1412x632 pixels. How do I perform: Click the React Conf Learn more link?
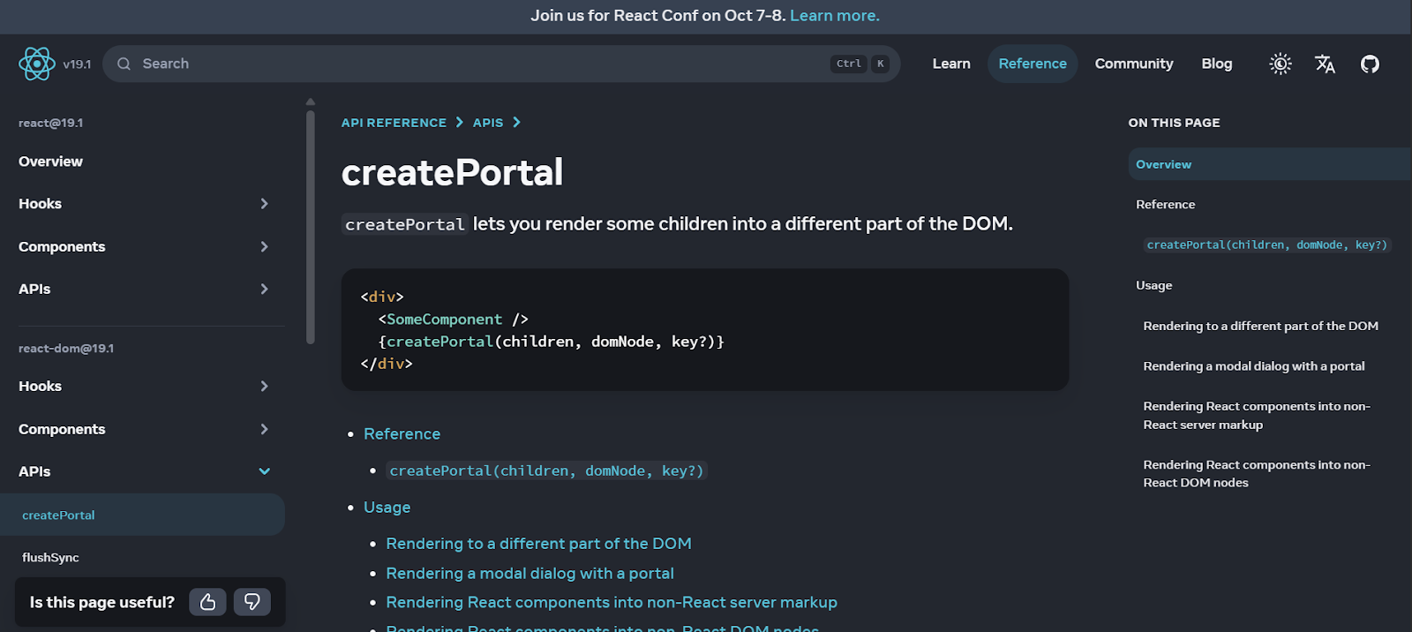coord(834,16)
